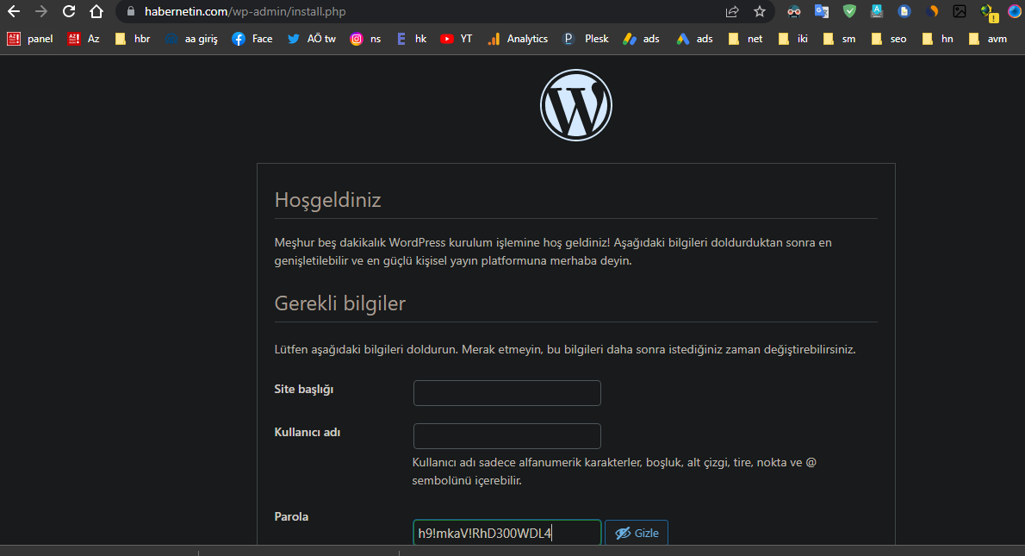The image size is (1025, 556).
Task: Click the browser forward arrow
Action: (x=41, y=12)
